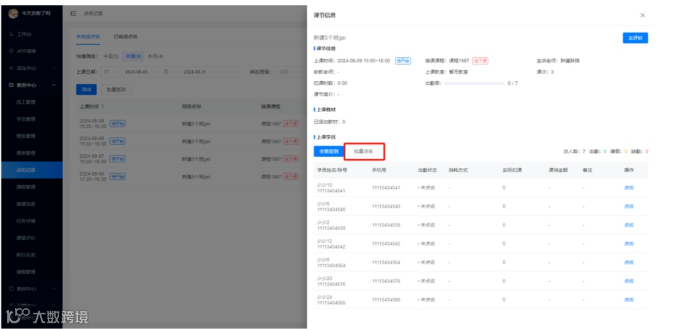Click 点名 link for student 少少12

point(629,243)
